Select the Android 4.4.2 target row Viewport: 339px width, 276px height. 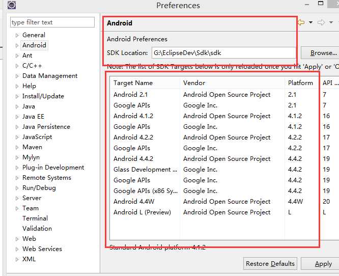click(133, 158)
